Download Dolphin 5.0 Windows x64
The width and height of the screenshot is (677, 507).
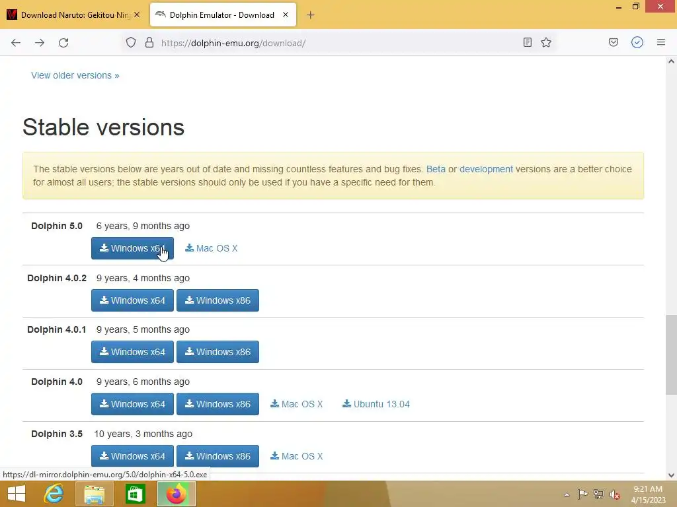(x=132, y=248)
